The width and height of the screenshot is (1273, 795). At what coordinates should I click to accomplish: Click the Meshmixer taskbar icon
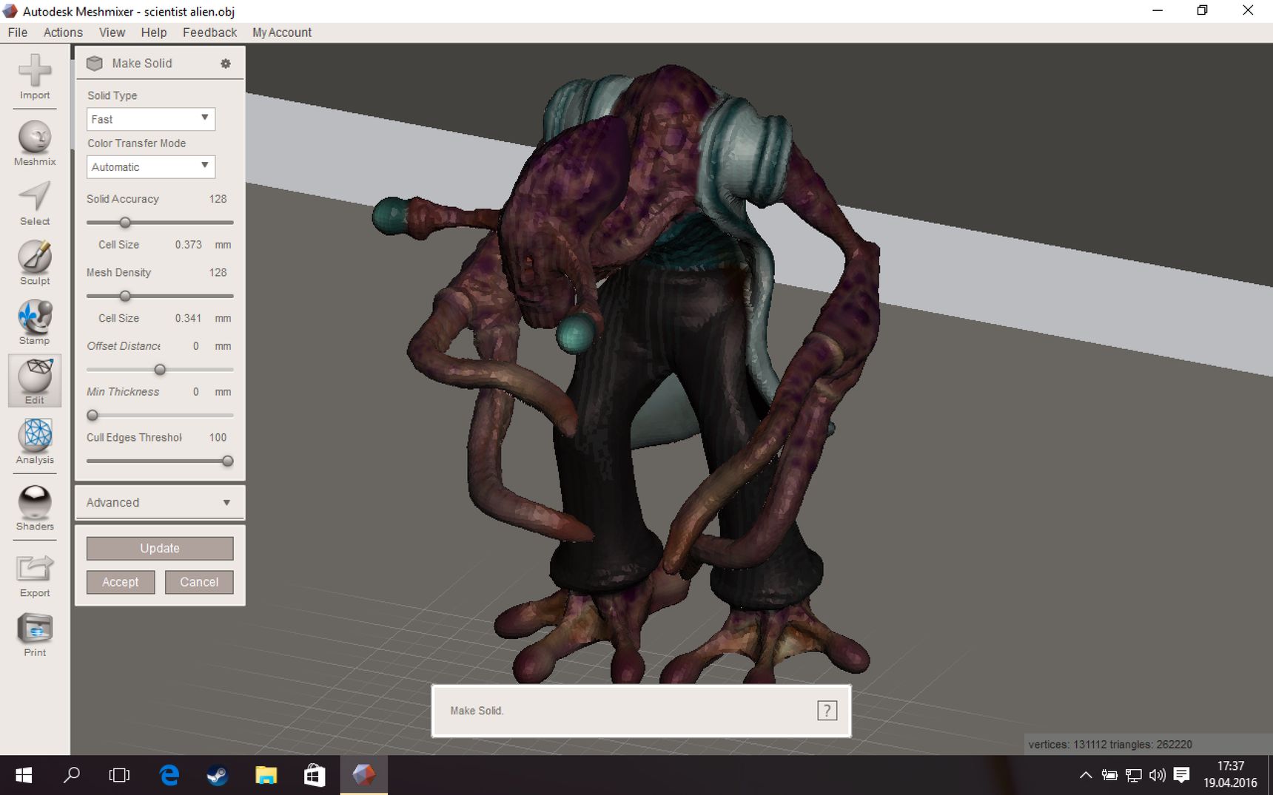pyautogui.click(x=363, y=775)
